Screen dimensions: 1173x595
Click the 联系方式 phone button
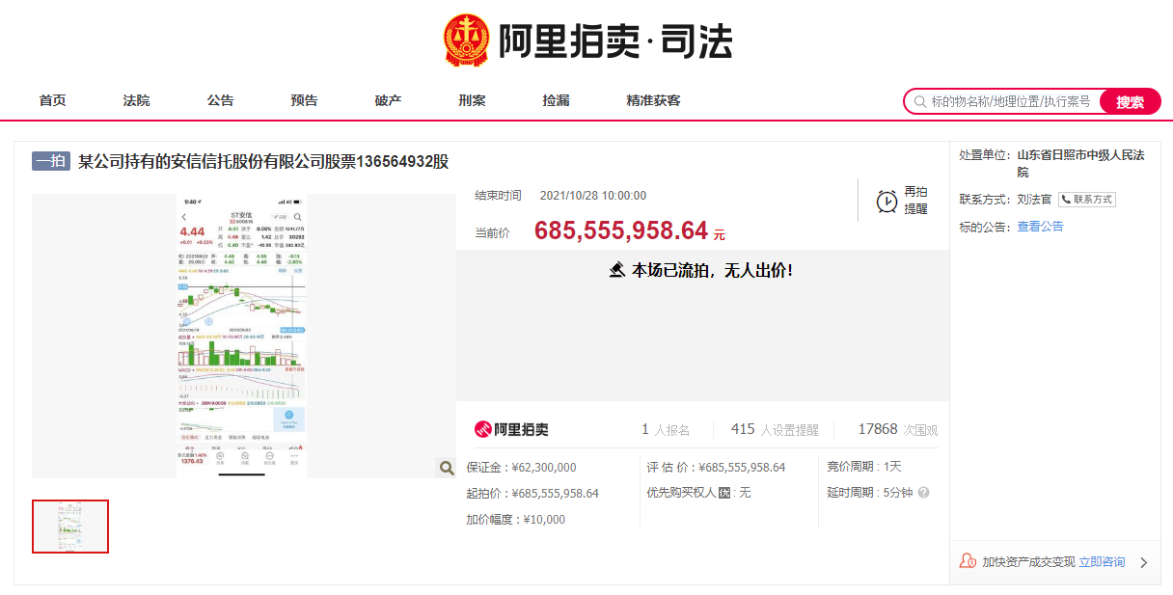[1086, 200]
